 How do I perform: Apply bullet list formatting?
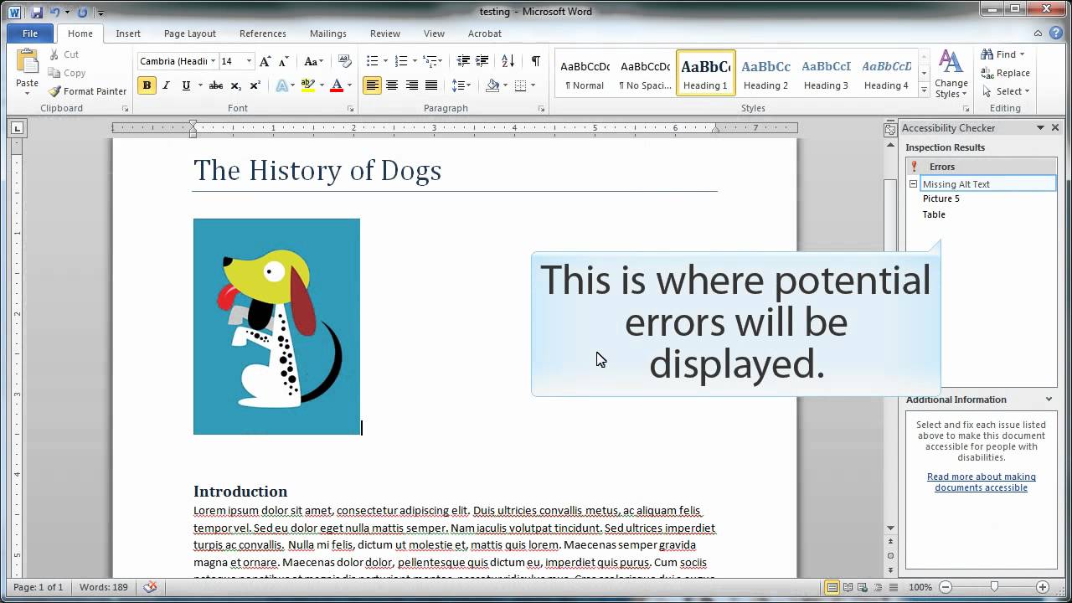click(372, 61)
